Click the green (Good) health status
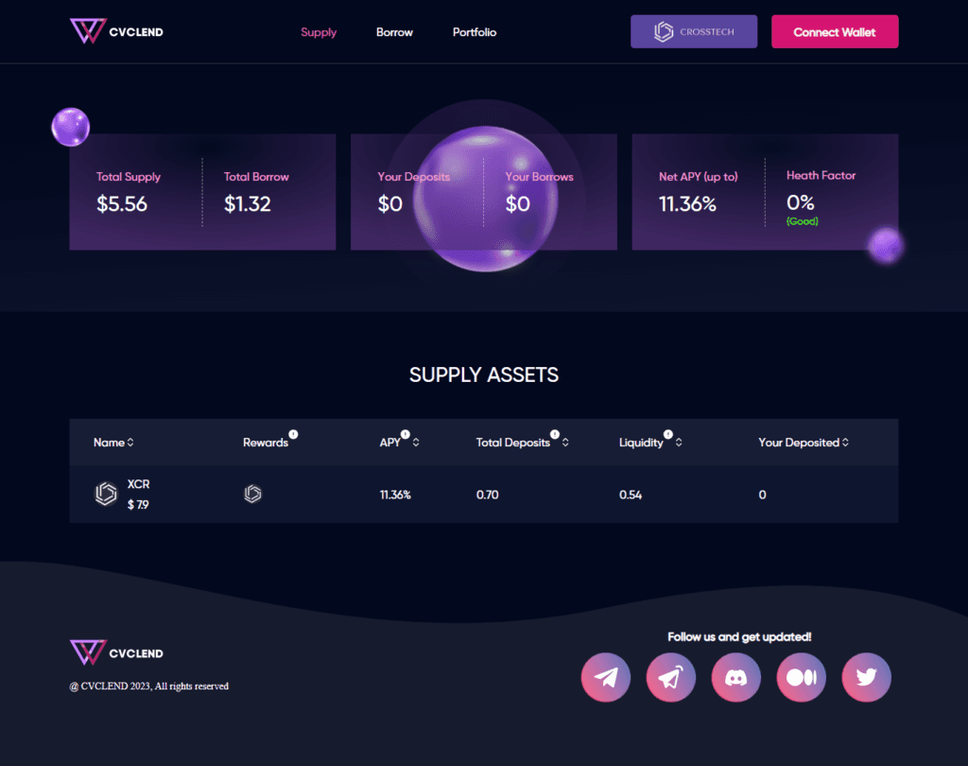 coord(802,221)
